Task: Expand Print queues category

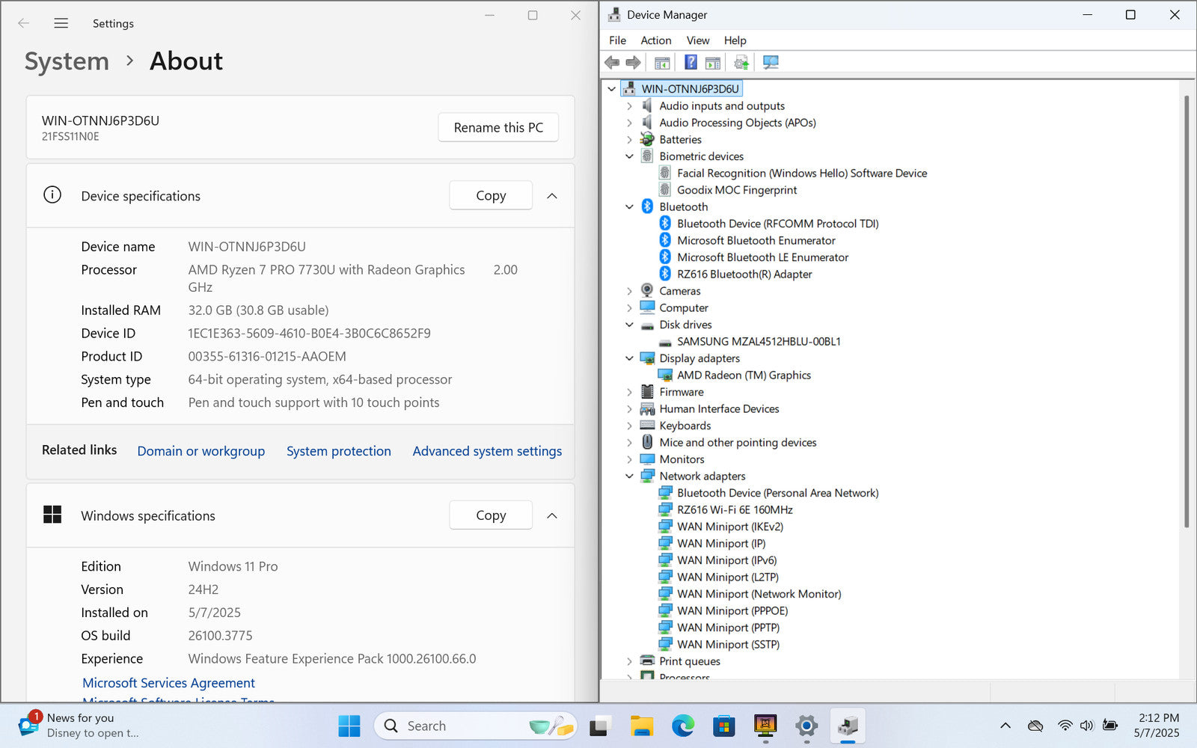Action: (629, 661)
